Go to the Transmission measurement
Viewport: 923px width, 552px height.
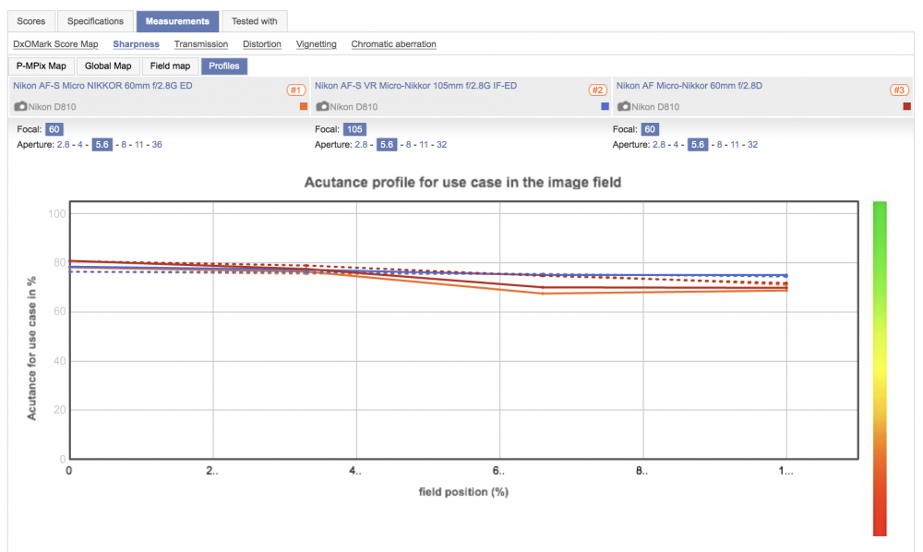click(200, 44)
